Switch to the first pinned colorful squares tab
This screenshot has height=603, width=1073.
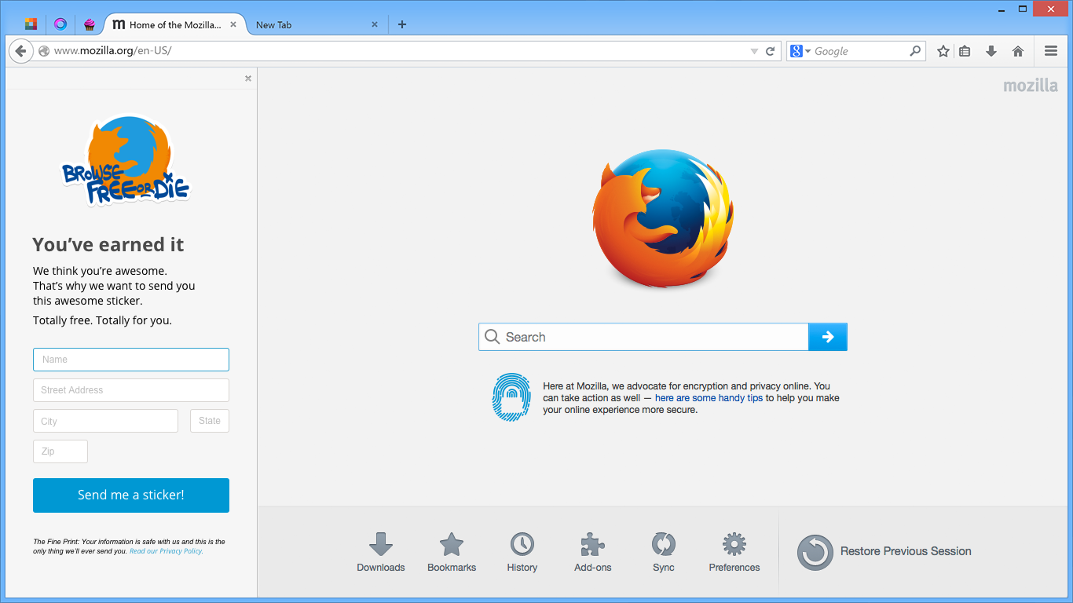(x=31, y=24)
